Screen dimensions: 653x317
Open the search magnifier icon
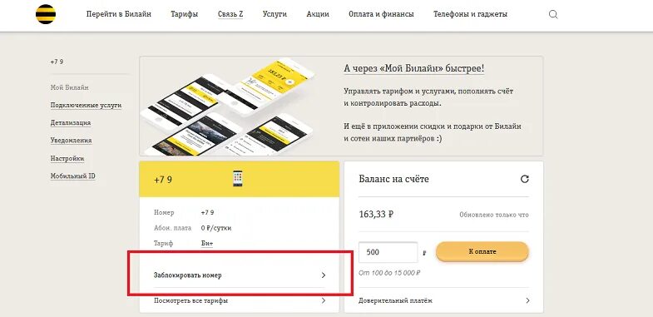click(553, 15)
